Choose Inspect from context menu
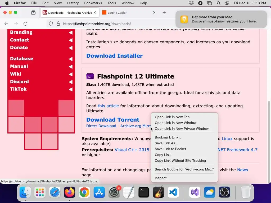271x203 pixels. [184, 178]
